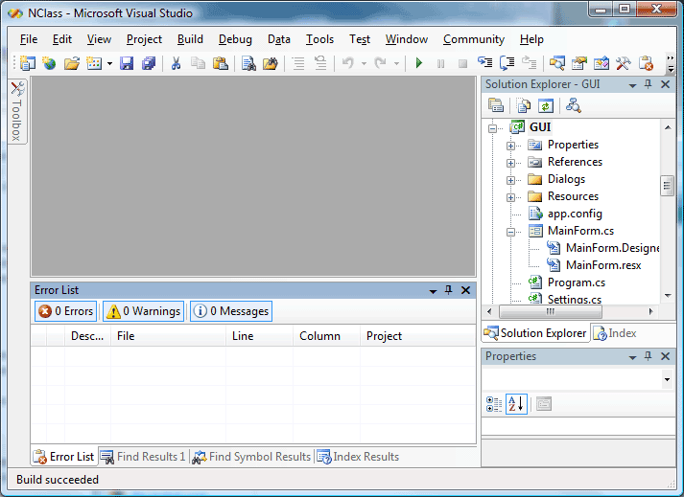Click the Add New Item toolbar icon

pos(94,63)
